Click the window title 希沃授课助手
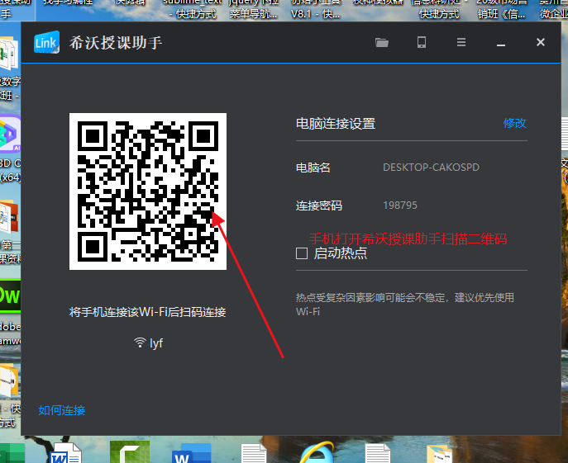 pos(116,43)
